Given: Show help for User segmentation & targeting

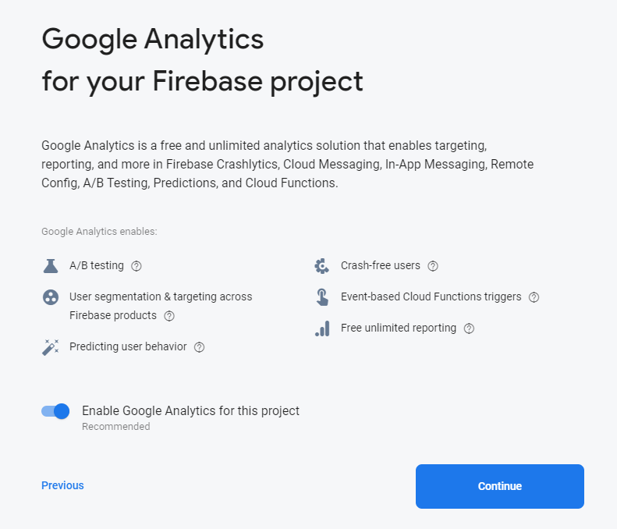Looking at the screenshot, I should 169,316.
